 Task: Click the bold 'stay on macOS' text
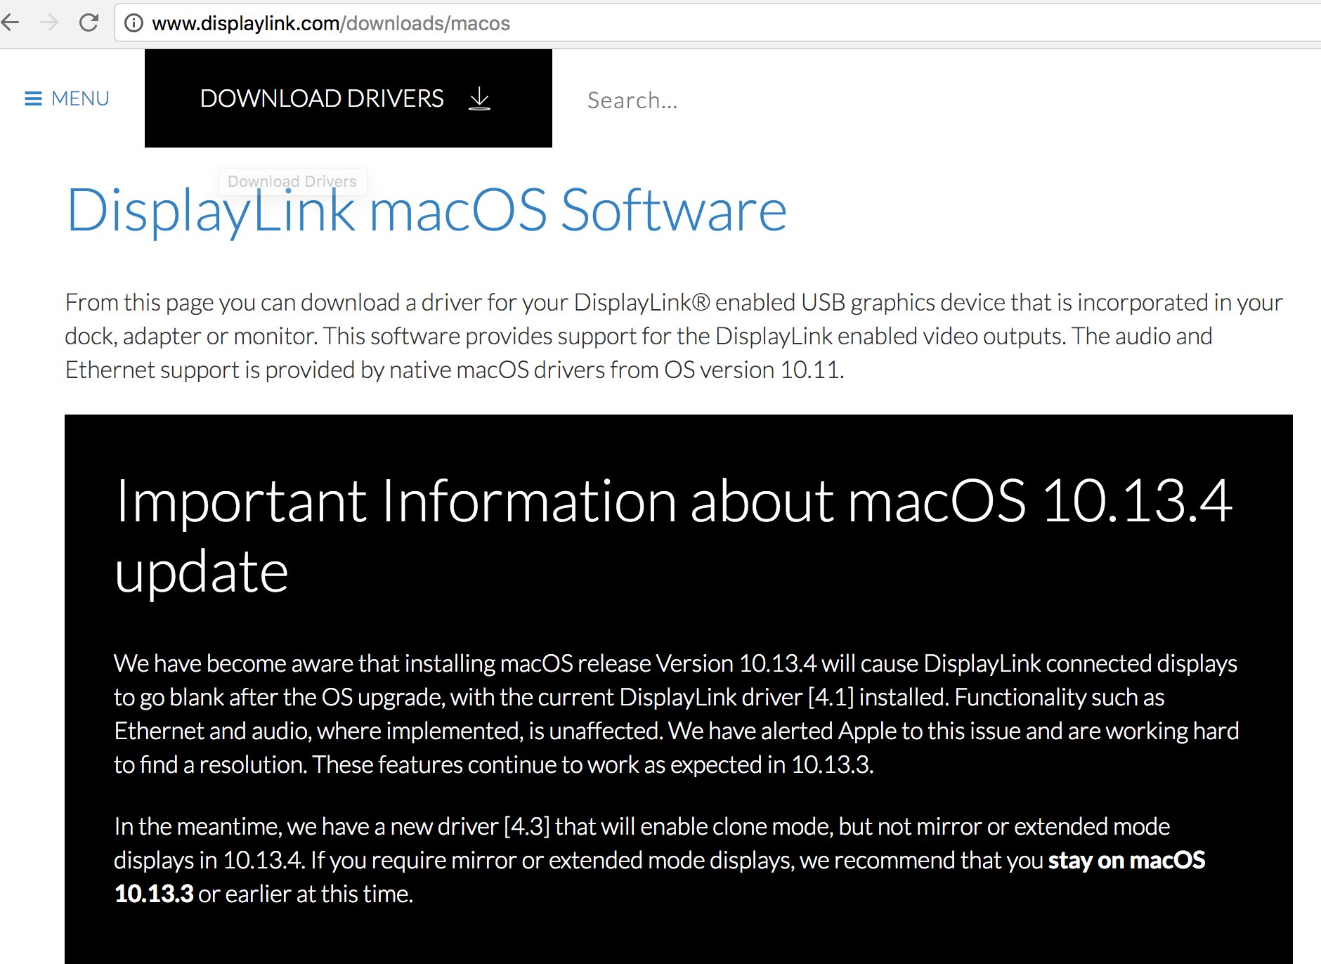tap(1126, 860)
